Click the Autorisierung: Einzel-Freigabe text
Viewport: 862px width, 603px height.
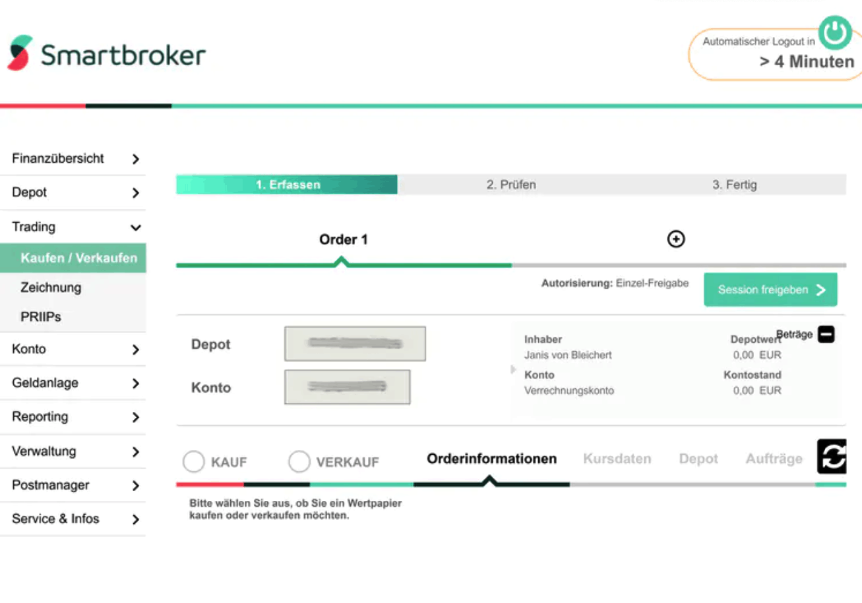coord(615,283)
